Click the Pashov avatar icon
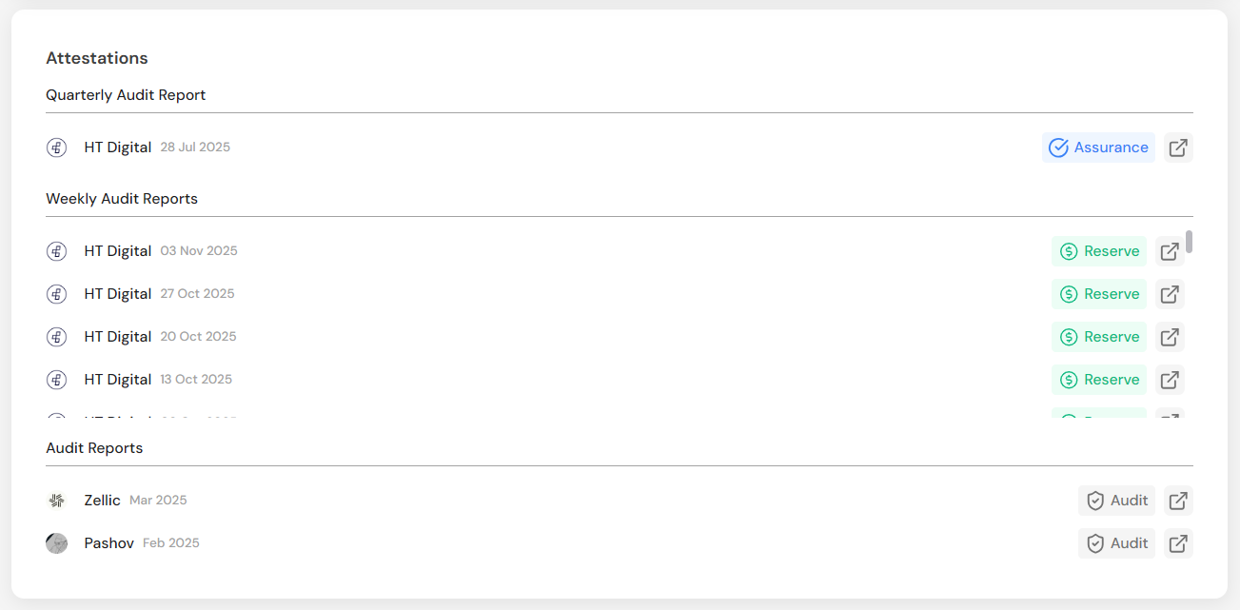Image resolution: width=1240 pixels, height=610 pixels. pos(57,543)
